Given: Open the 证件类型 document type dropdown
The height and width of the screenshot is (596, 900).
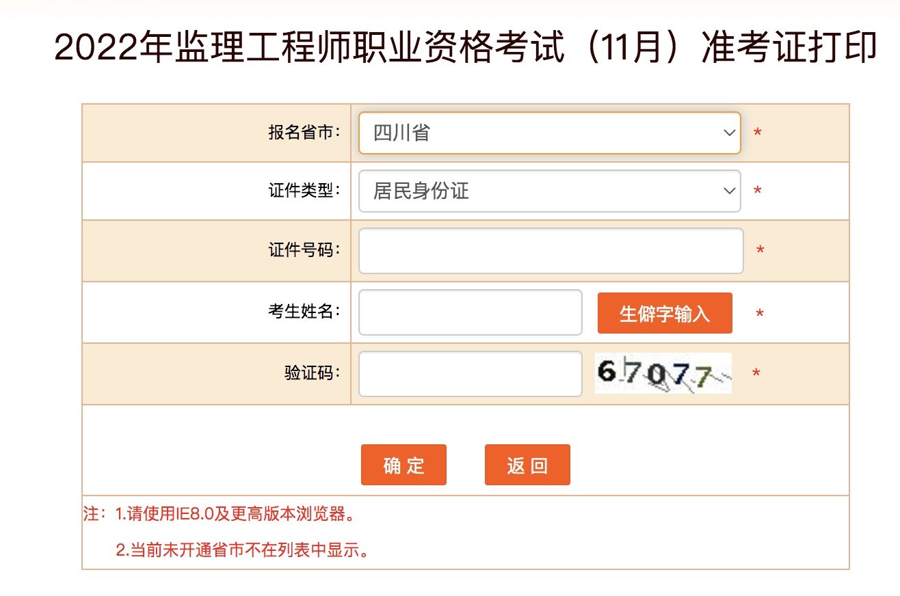Looking at the screenshot, I should click(x=549, y=191).
